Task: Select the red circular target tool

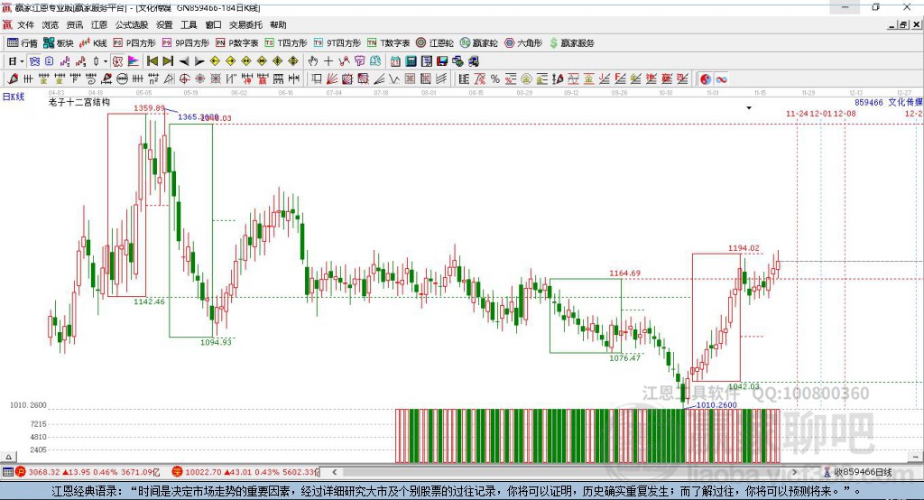Action: (x=184, y=79)
